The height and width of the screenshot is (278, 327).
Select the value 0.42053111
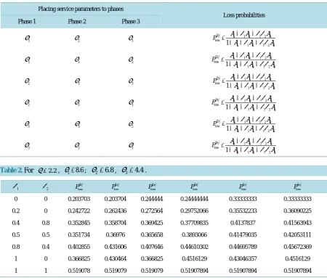click(x=297, y=234)
